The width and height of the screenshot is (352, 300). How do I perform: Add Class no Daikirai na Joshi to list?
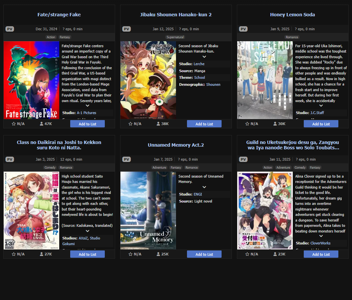click(x=88, y=254)
